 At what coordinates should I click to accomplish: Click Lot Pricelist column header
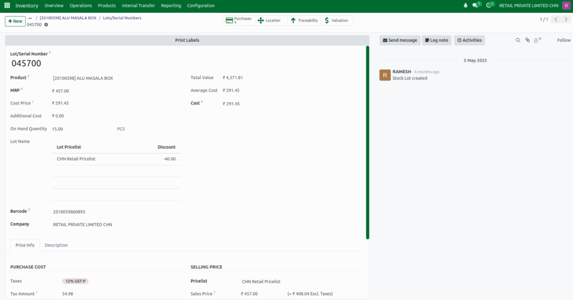click(69, 147)
